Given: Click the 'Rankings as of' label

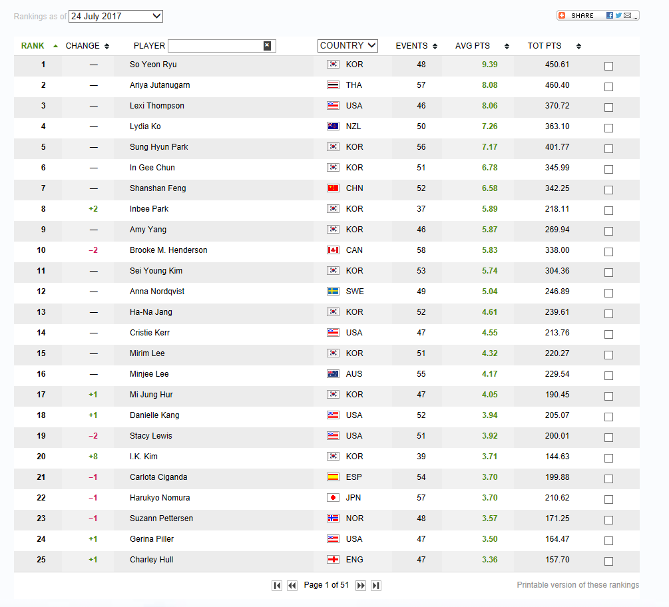Looking at the screenshot, I should [40, 16].
